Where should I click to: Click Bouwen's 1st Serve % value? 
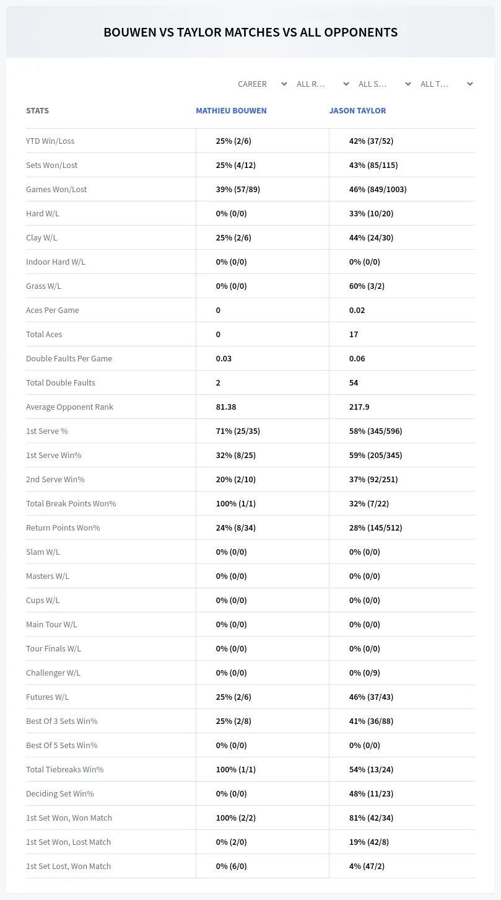tap(238, 431)
